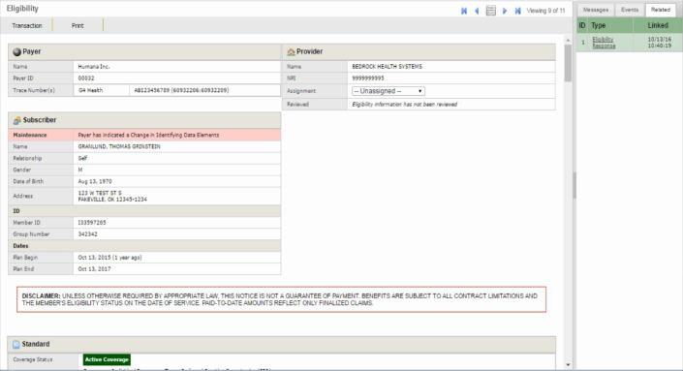
Task: Open the Eligibility Response link
Action: pos(604,43)
